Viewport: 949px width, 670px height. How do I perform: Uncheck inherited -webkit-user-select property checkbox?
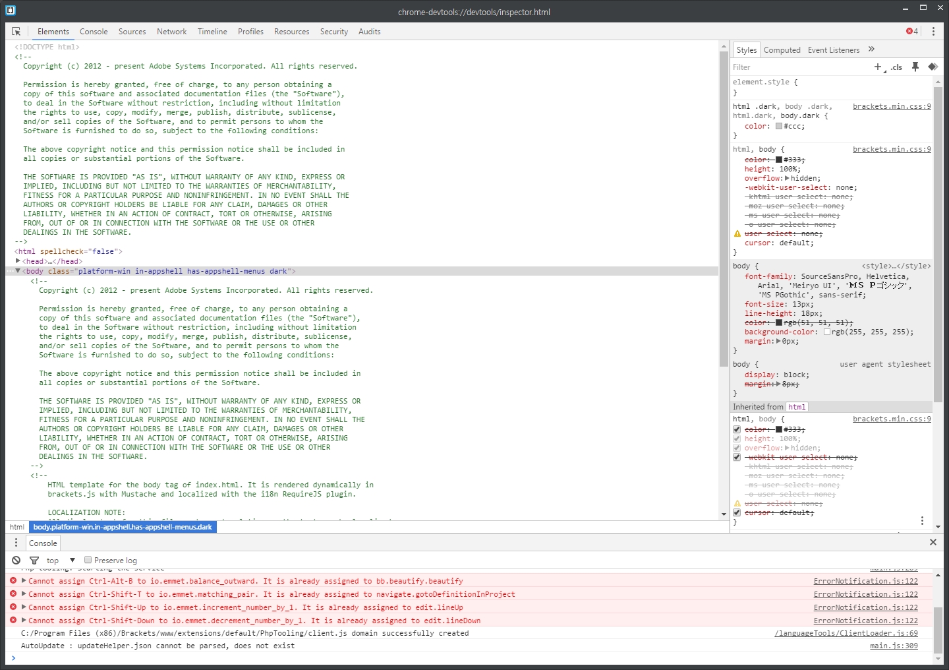point(737,457)
